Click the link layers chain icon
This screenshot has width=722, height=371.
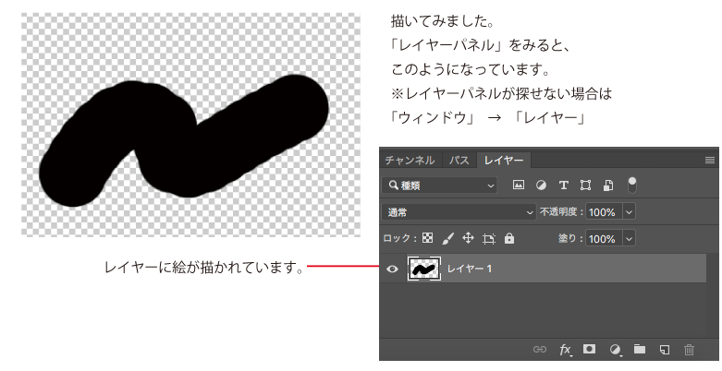[540, 350]
